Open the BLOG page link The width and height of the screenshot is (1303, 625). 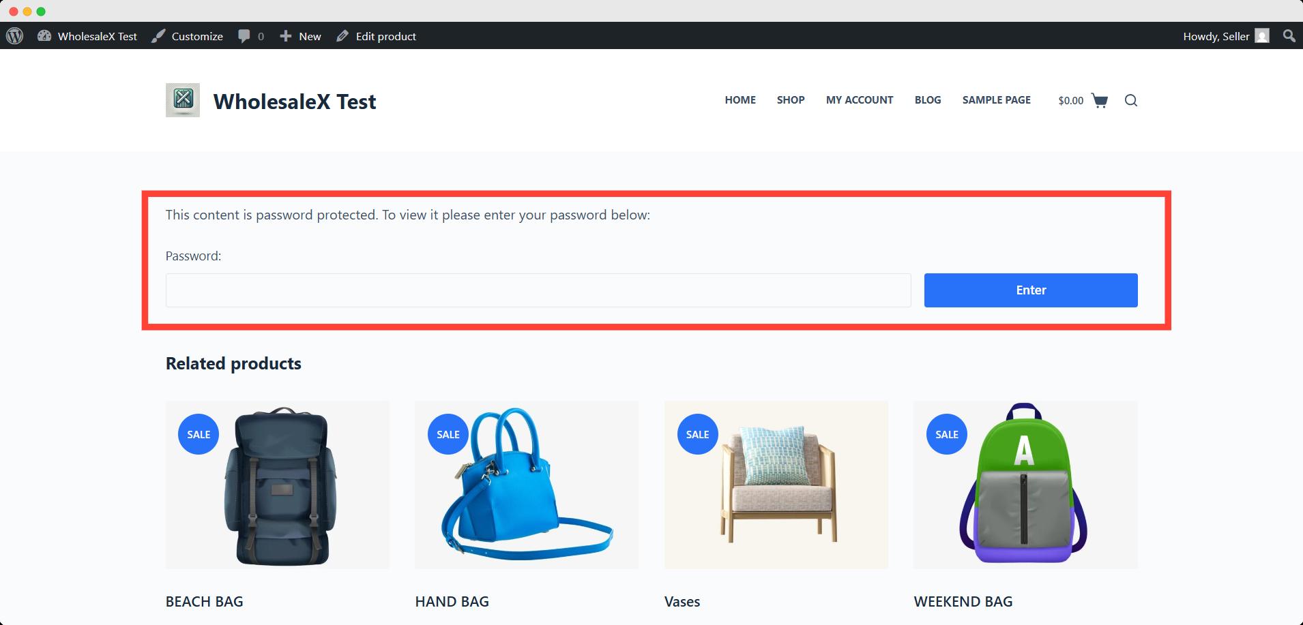coord(928,100)
